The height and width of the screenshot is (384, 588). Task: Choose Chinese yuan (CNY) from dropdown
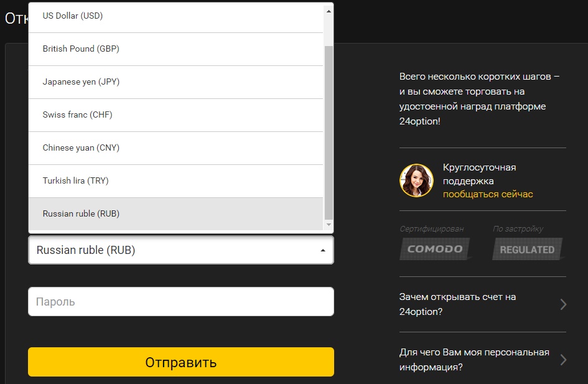pos(176,148)
